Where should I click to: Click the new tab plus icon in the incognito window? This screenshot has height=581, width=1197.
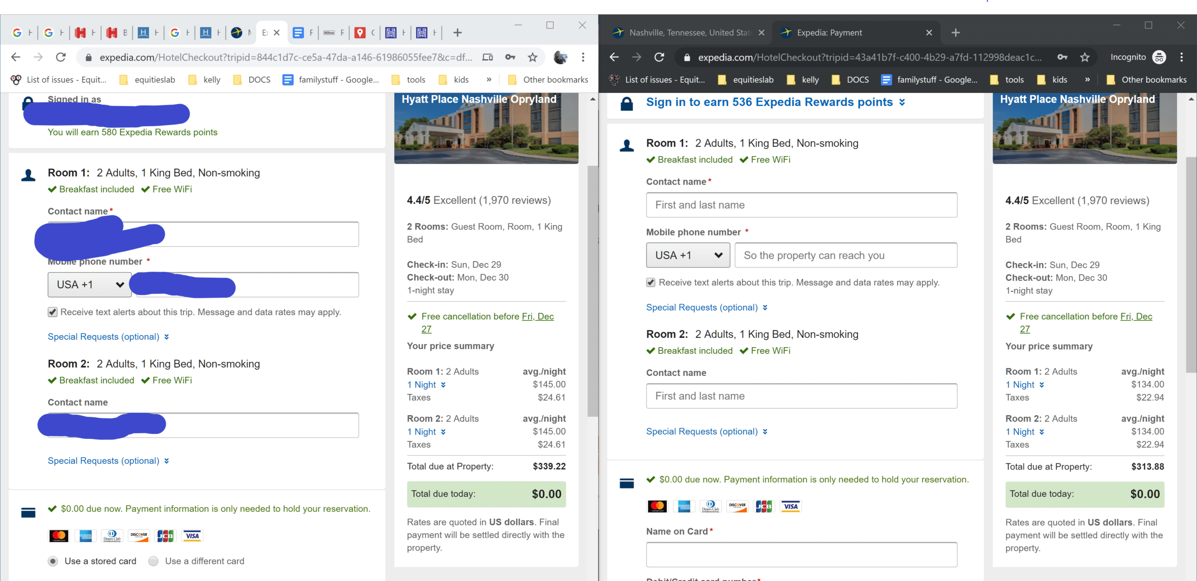955,32
